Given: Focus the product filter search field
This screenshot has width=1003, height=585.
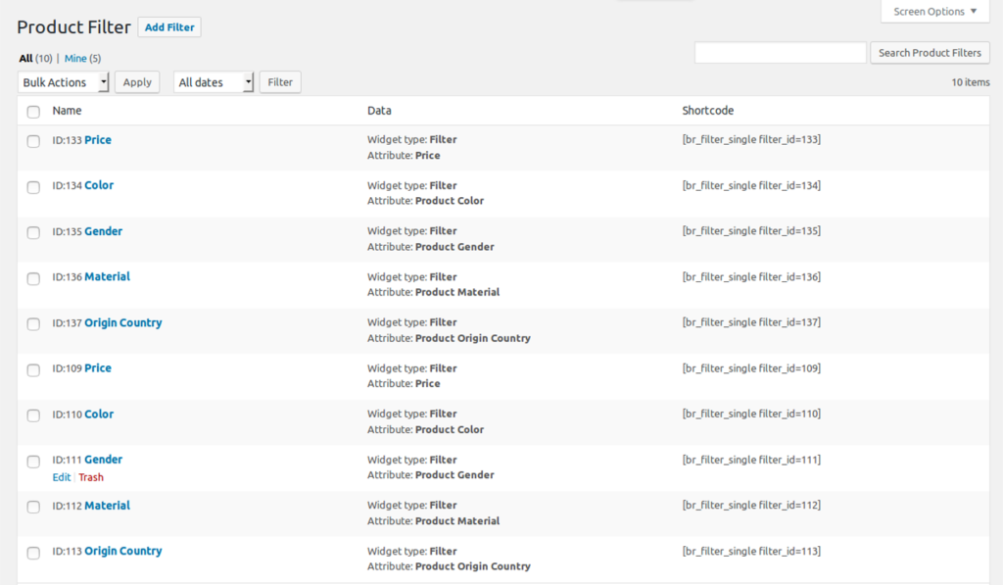Looking at the screenshot, I should pyautogui.click(x=780, y=53).
